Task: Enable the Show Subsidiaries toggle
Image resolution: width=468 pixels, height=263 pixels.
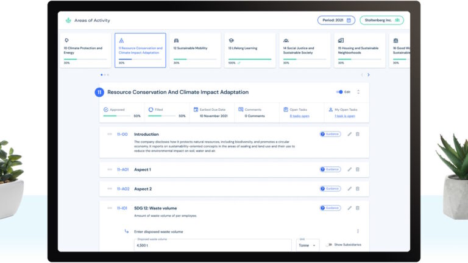Action: [x=329, y=245]
